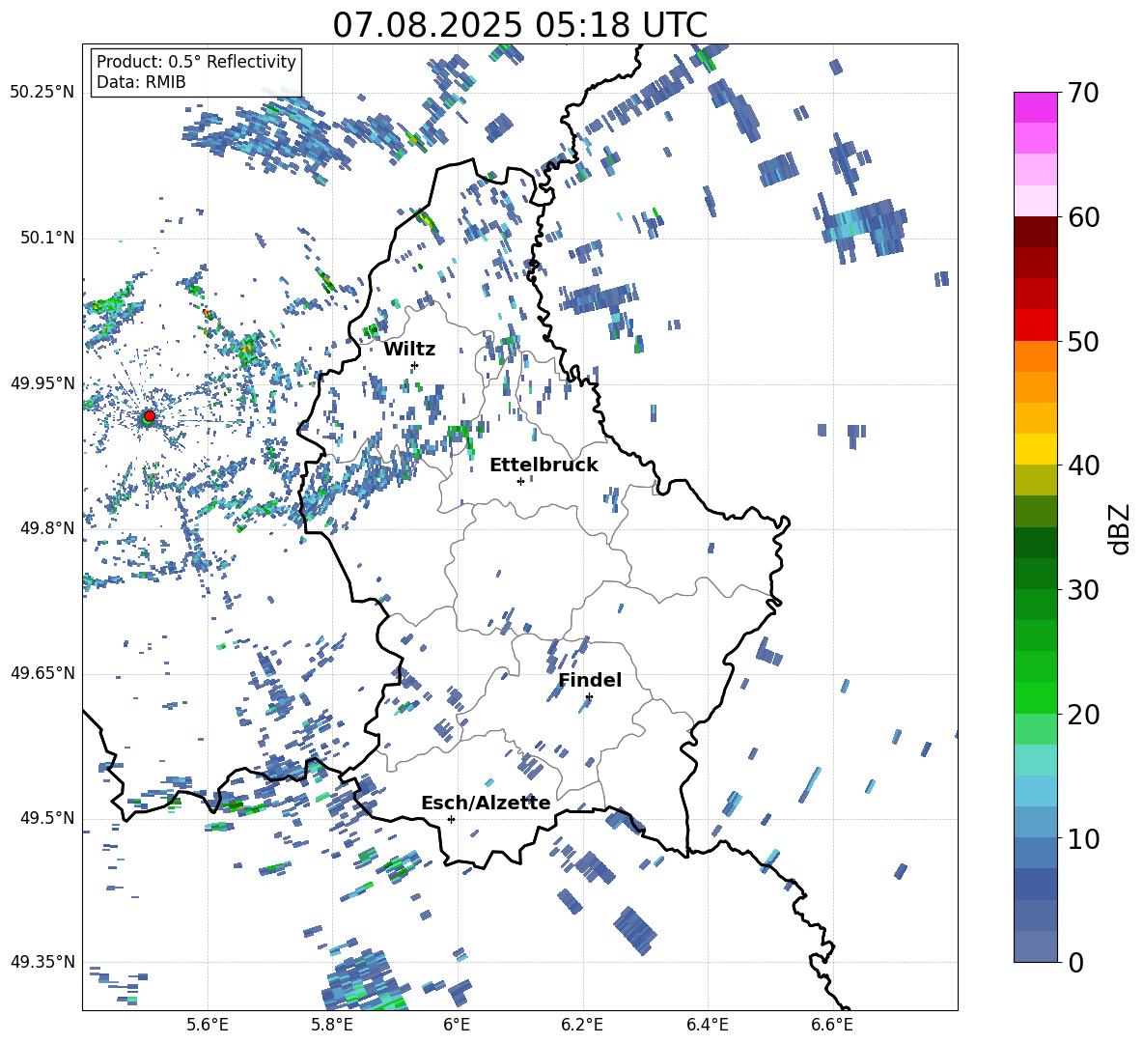Click the colorbar tick label 40
The image size is (1143, 1044).
click(x=1083, y=466)
